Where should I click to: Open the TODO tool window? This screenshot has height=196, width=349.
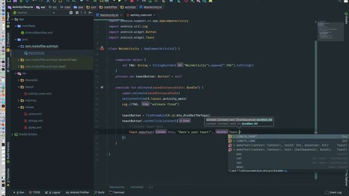(x=34, y=192)
